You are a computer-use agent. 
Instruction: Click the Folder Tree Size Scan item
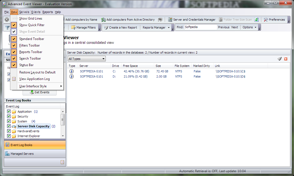pos(236,20)
